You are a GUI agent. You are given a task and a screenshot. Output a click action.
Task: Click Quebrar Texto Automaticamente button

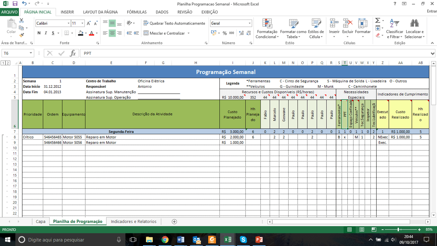[x=174, y=23]
